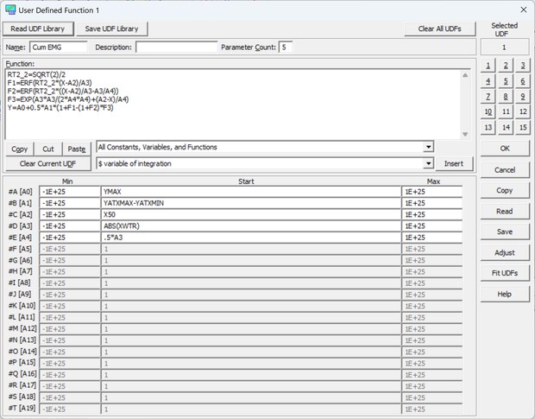Image resolution: width=535 pixels, height=419 pixels.
Task: Click the Cut button
Action: pyautogui.click(x=48, y=149)
